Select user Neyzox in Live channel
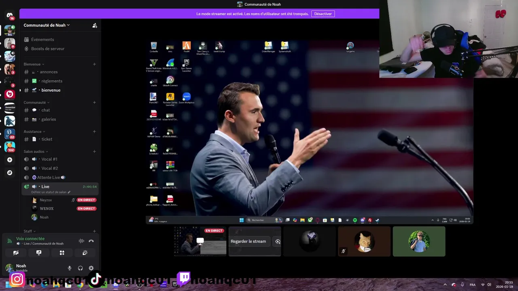The width and height of the screenshot is (518, 291). coord(46,200)
